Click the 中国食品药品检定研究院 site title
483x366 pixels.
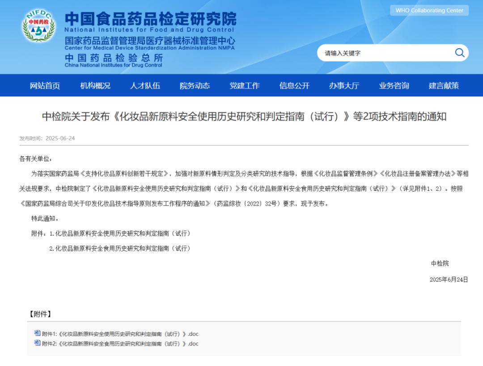pos(151,18)
